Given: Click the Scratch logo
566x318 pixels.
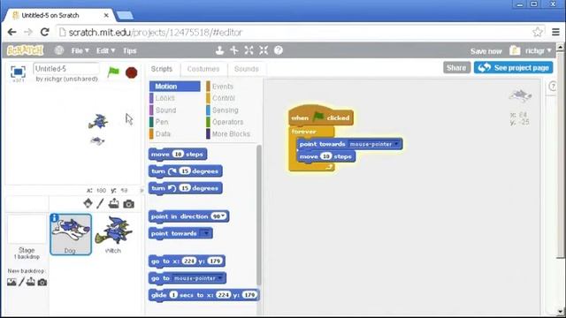Looking at the screenshot, I should click(26, 50).
